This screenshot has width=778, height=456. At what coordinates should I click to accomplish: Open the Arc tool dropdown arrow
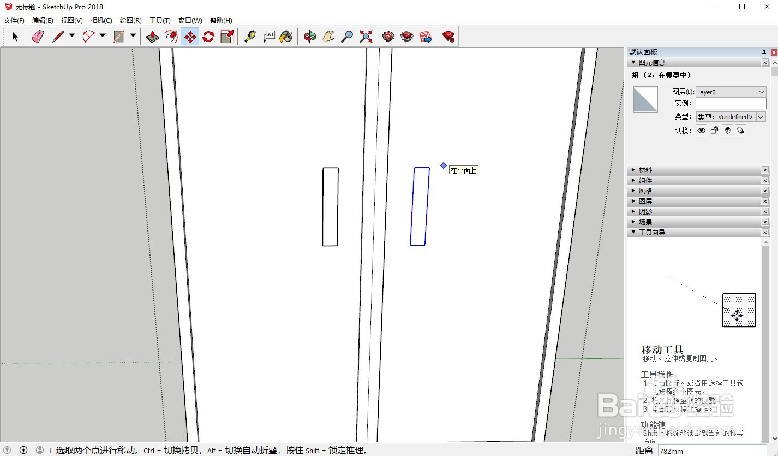pyautogui.click(x=102, y=36)
